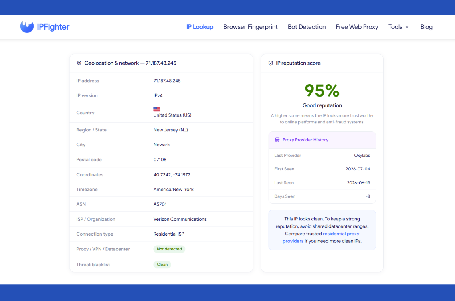Click the Residential ISP connection type
The height and width of the screenshot is (301, 455).
tap(169, 234)
